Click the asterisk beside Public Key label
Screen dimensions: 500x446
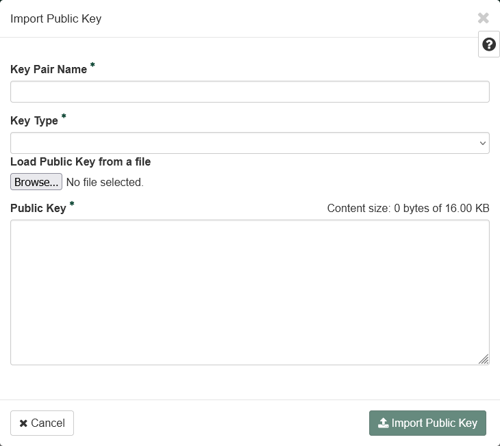tap(72, 205)
